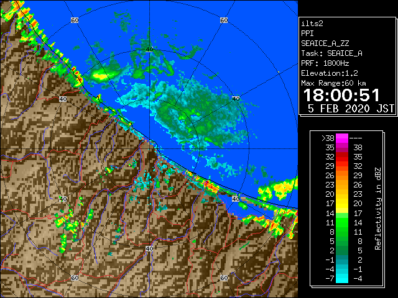Click the timestamp "18:00:51"
Screen dimensions: 398x298
[341, 95]
